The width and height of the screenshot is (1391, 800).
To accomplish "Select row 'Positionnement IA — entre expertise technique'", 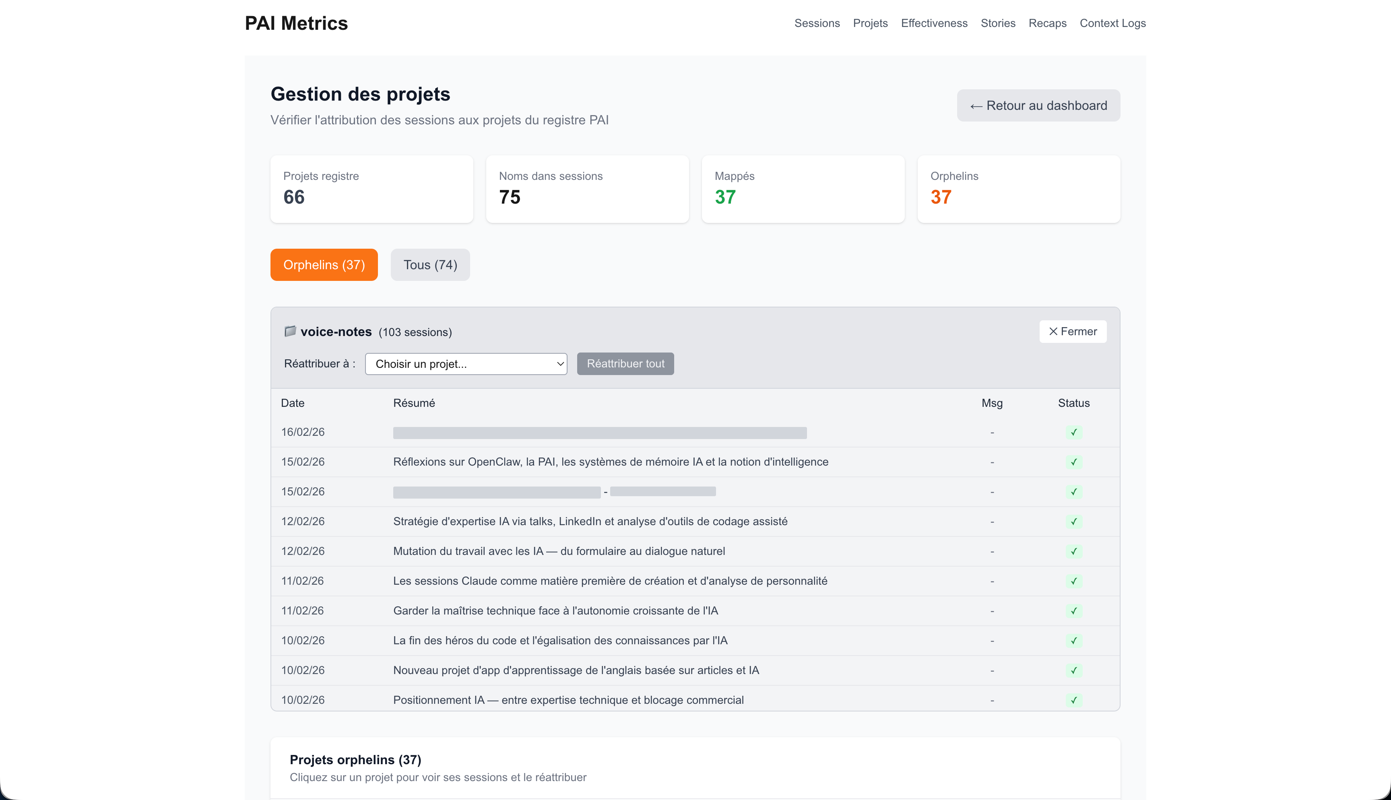I will tap(695, 699).
